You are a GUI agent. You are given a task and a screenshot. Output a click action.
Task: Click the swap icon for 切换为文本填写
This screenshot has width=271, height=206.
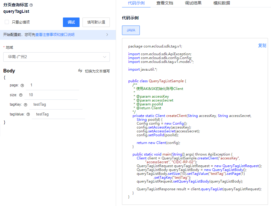coord(80,71)
